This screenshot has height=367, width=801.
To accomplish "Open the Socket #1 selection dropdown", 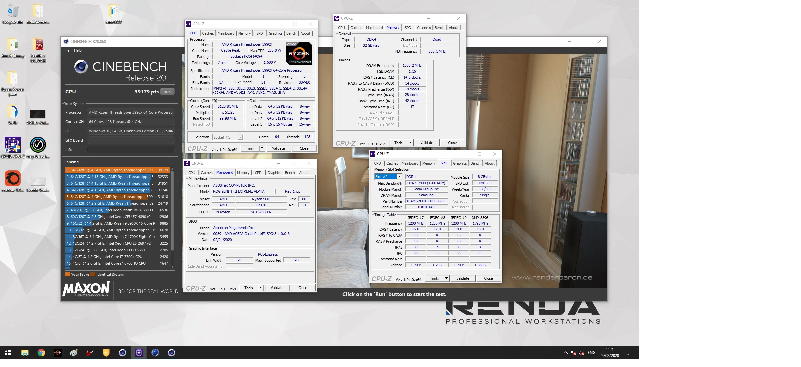I will (228, 137).
